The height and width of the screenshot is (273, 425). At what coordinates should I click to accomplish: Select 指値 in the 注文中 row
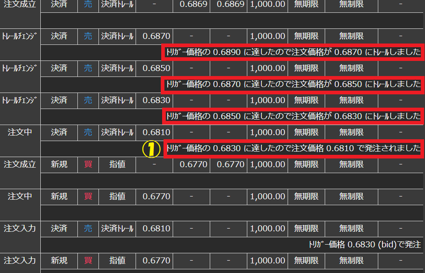pyautogui.click(x=117, y=197)
